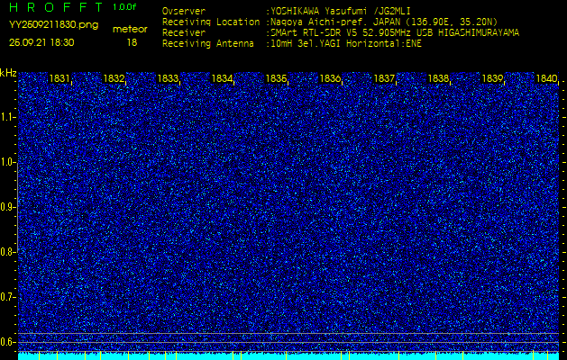Click the 25.09.21 18:30 date stamp
The width and height of the screenshot is (567, 360).
pyautogui.click(x=41, y=42)
